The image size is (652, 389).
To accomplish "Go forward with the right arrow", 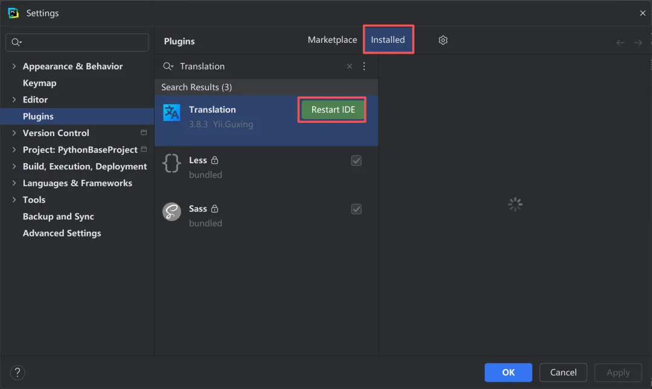I will tap(638, 43).
